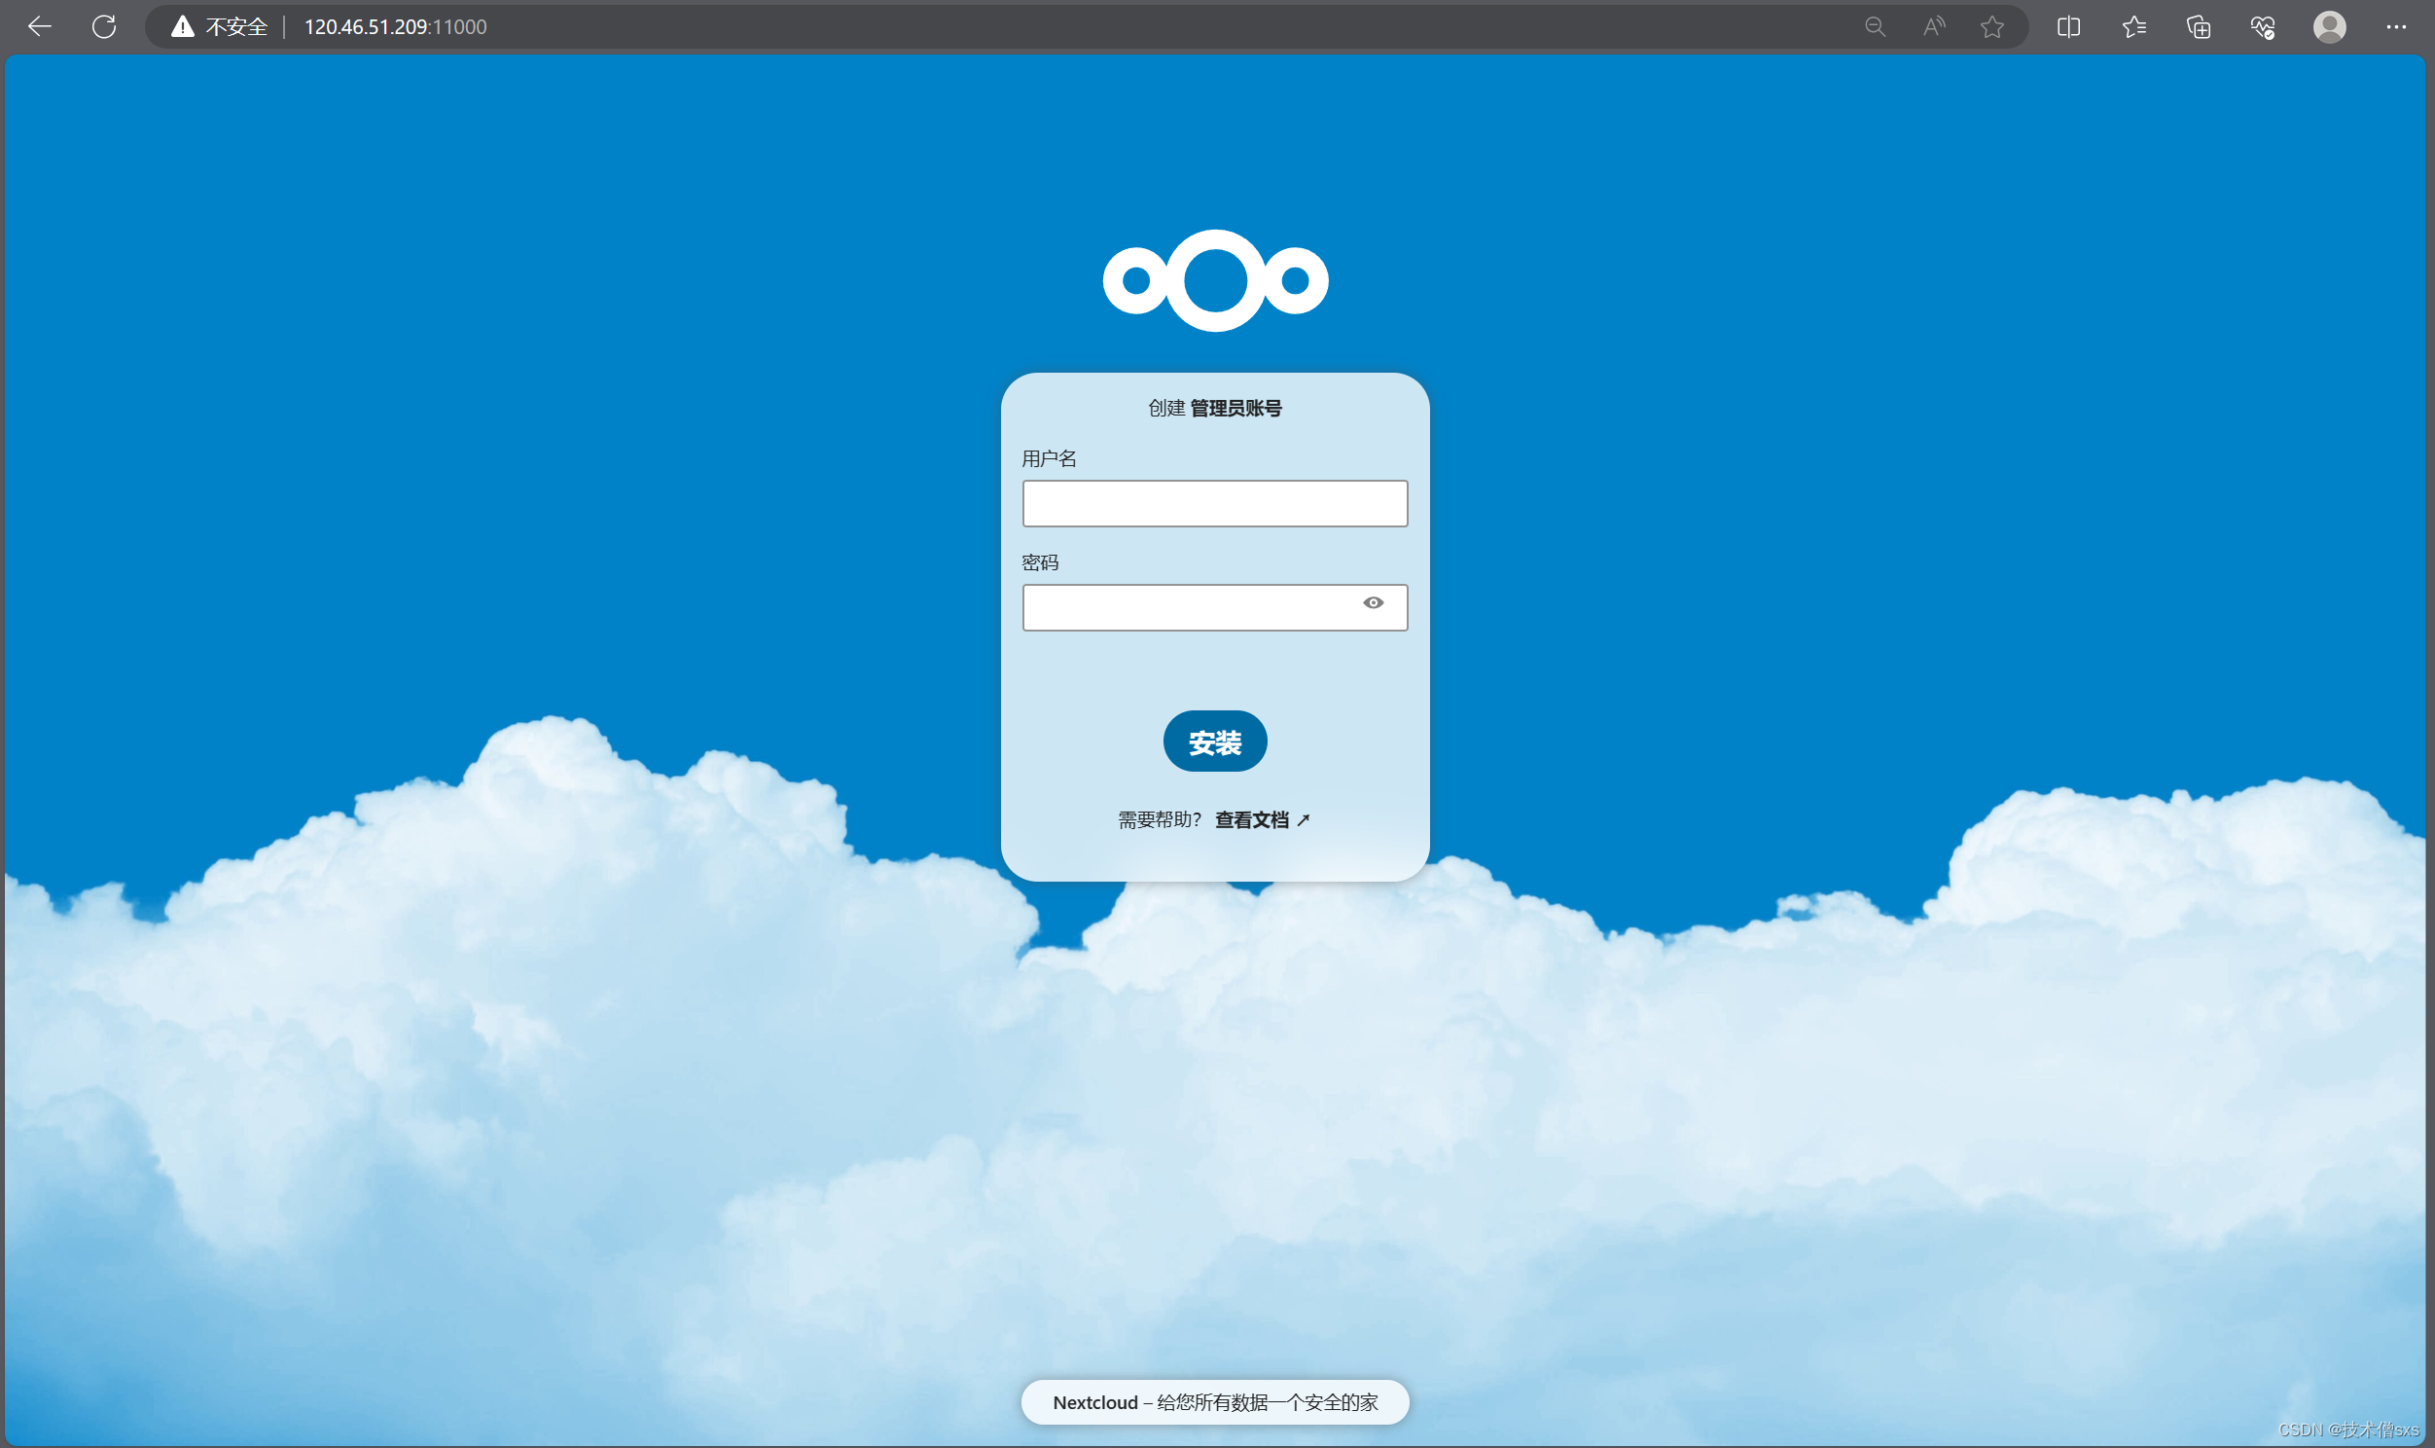Click the Nextcloud logo
The width and height of the screenshot is (2435, 1448).
click(x=1215, y=280)
